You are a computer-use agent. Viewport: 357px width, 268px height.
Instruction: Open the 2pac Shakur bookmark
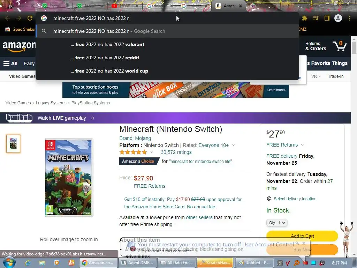click(21, 29)
